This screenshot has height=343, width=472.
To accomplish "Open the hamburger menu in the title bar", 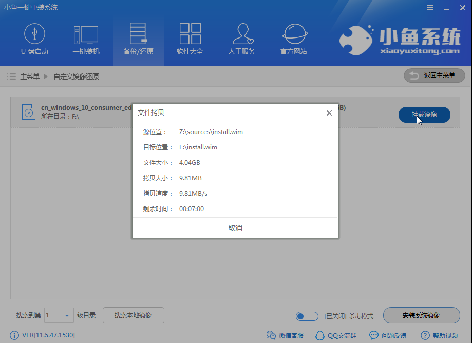I will tap(430, 7).
